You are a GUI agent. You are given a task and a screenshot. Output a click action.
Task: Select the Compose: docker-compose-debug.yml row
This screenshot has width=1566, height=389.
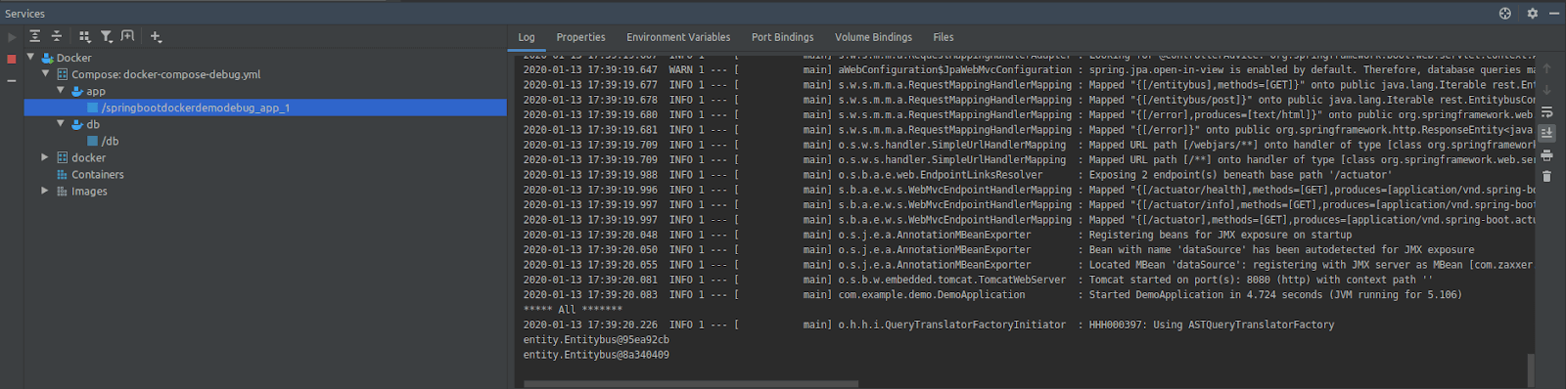(265, 74)
